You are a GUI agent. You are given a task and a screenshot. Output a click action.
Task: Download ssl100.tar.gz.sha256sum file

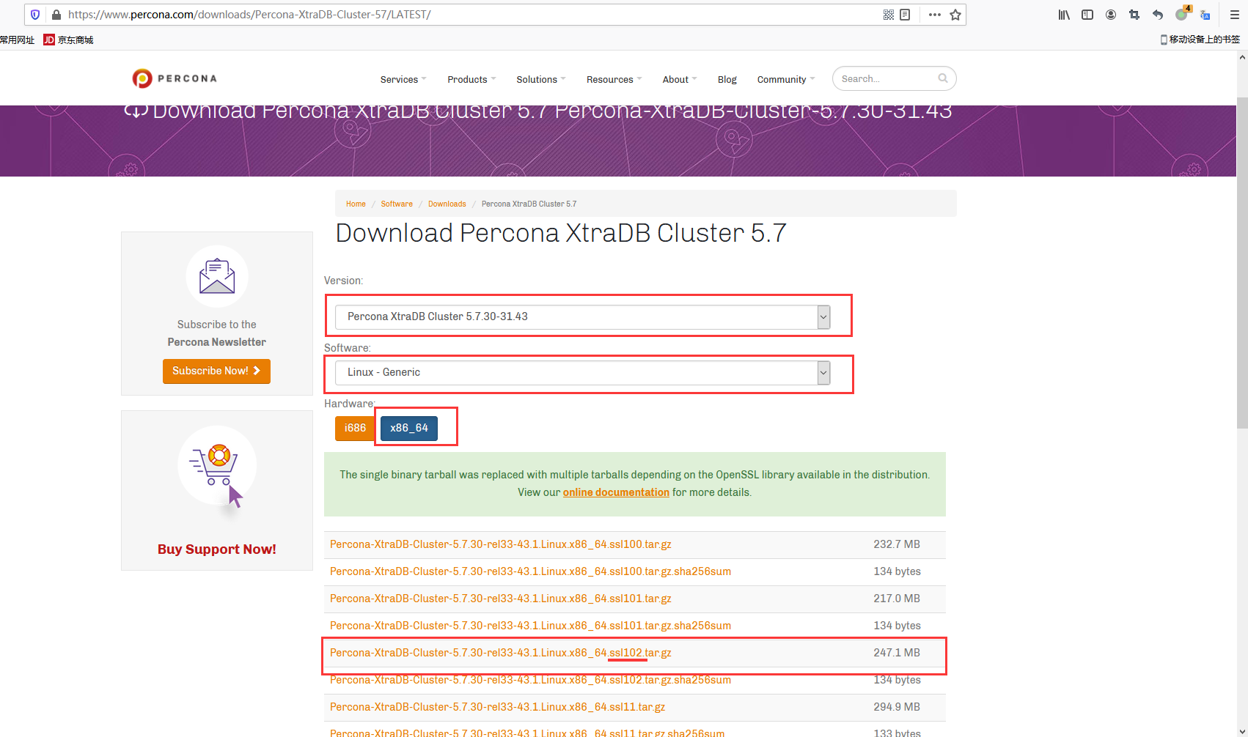tap(530, 571)
